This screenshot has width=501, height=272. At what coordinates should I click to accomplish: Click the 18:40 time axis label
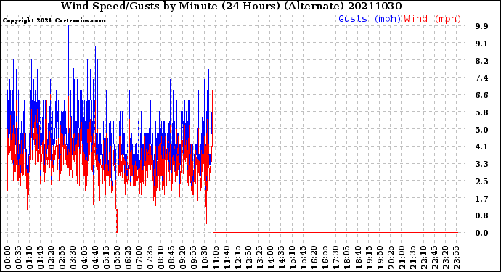click(x=357, y=257)
